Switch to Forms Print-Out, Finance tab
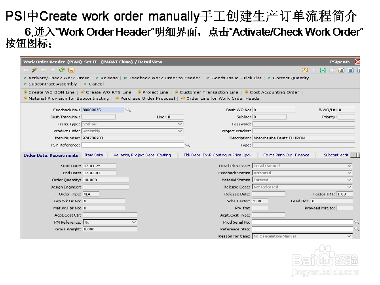The image size is (380, 285). [x=286, y=155]
